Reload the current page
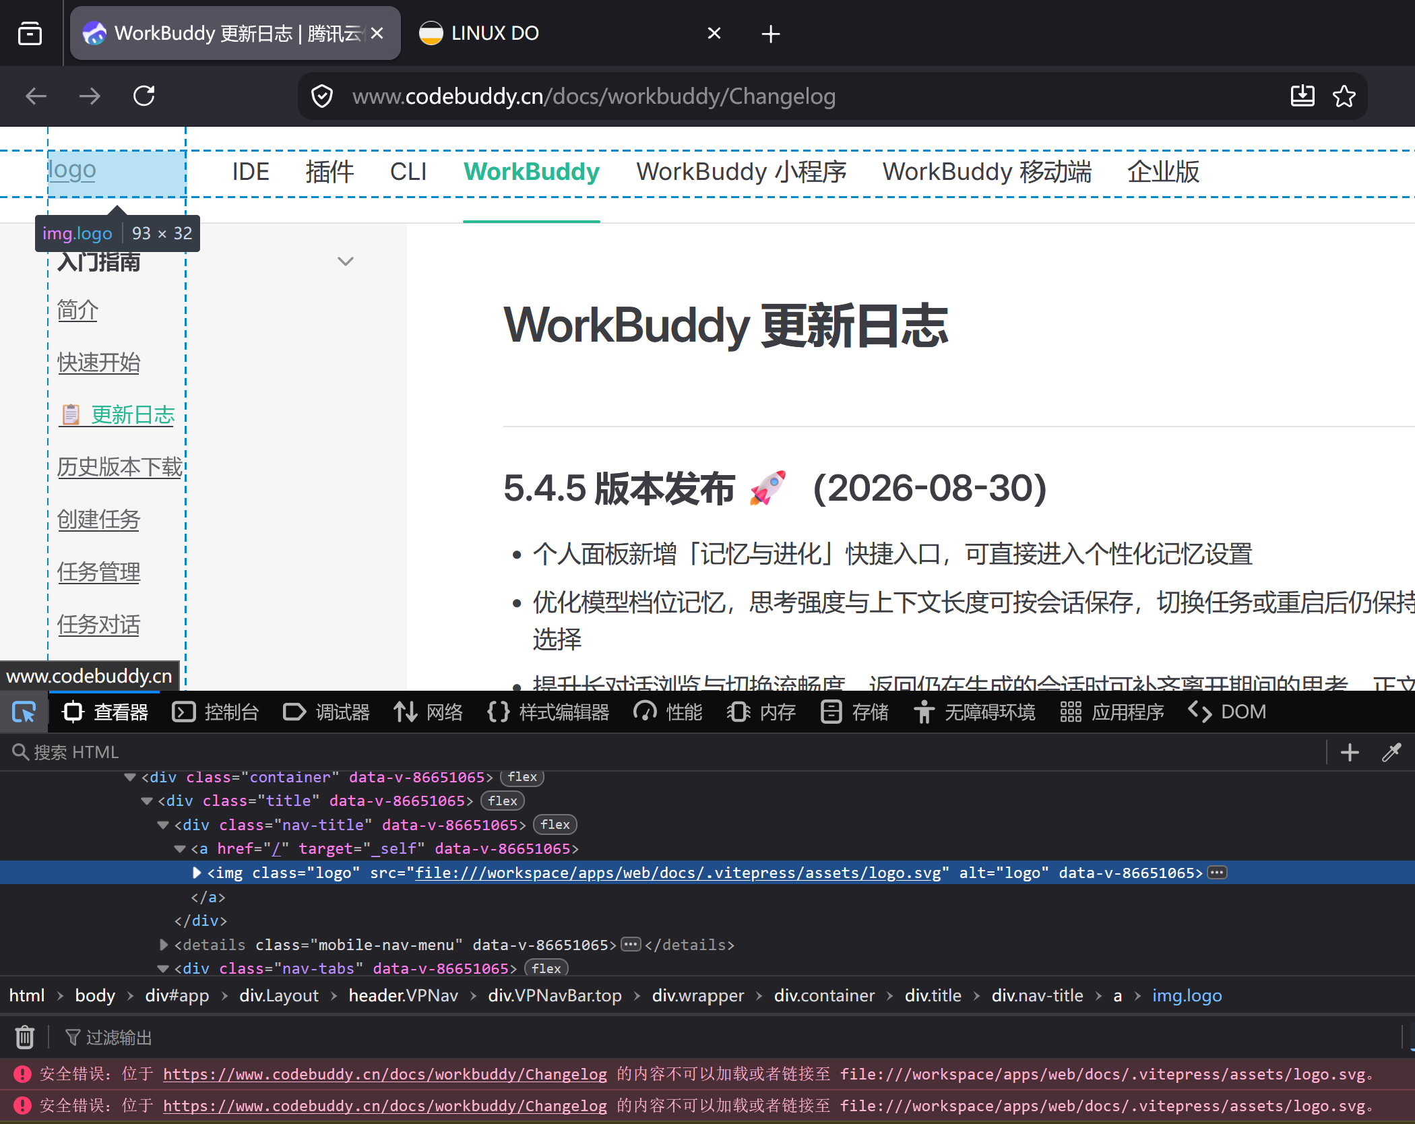The image size is (1415, 1124). click(144, 96)
